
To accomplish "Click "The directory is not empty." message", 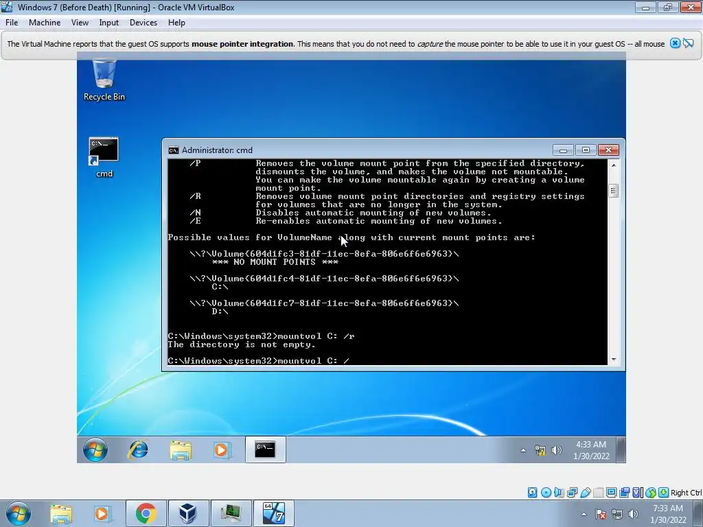I will 242,344.
